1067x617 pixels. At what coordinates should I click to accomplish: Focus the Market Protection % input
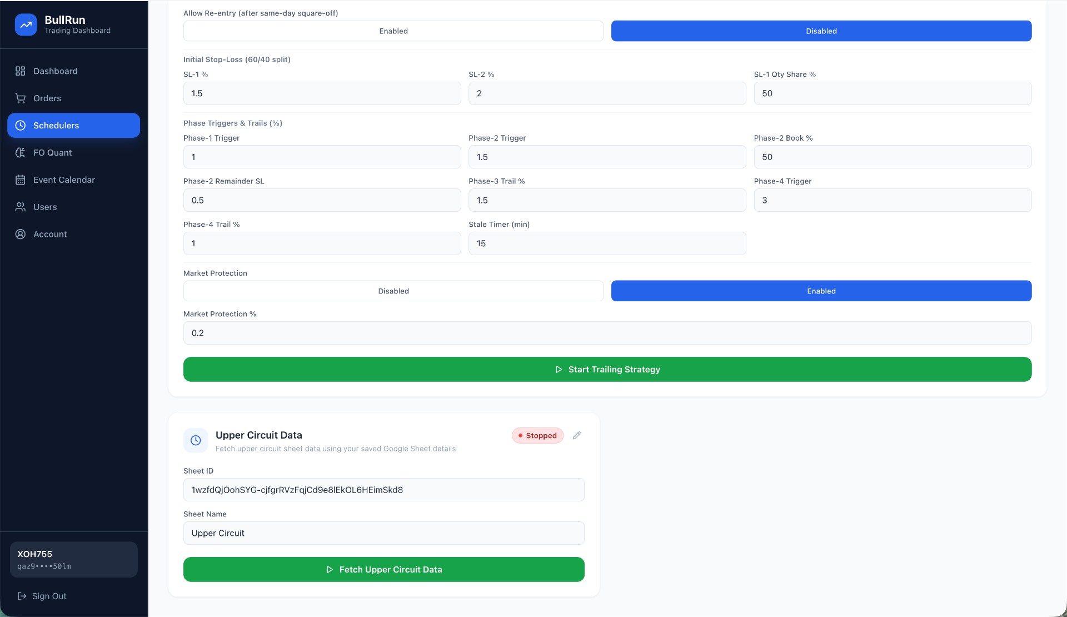(x=607, y=333)
